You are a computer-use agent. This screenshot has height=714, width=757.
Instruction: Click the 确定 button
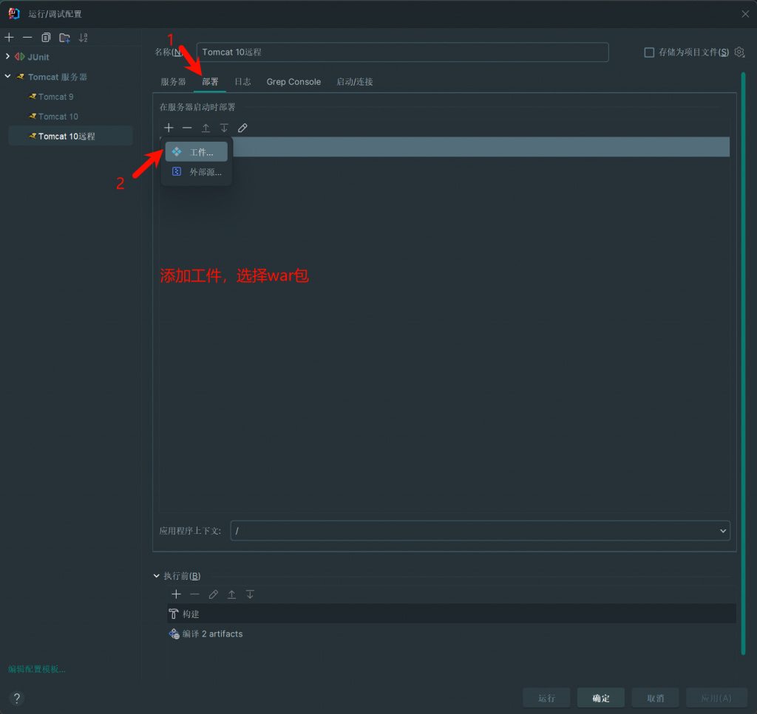pos(600,698)
